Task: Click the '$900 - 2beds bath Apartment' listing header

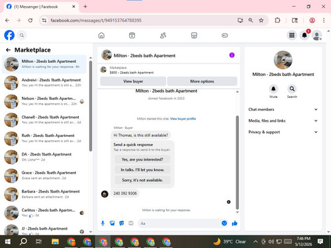Action: pyautogui.click(x=132, y=73)
